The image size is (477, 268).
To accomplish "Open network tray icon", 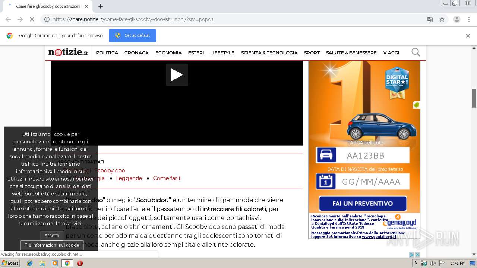I will point(424,263).
